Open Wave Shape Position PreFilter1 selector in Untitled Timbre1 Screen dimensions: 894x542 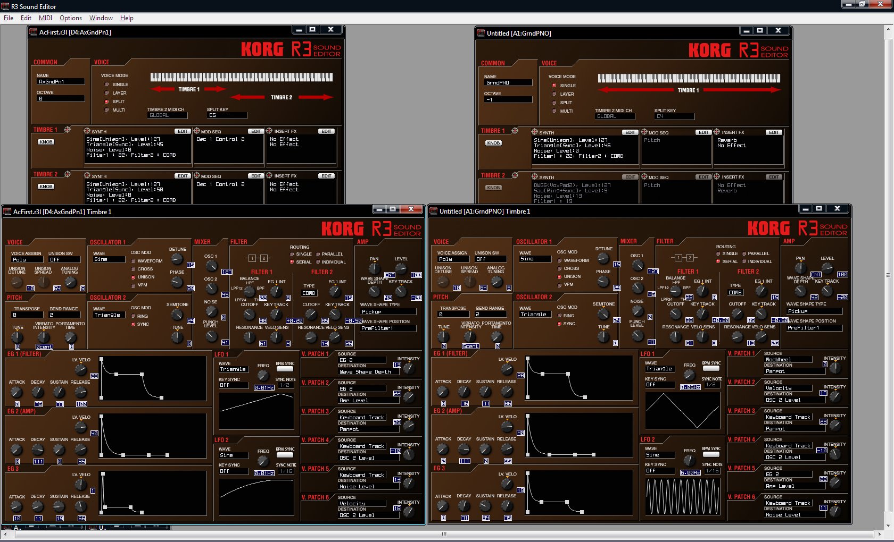point(814,328)
